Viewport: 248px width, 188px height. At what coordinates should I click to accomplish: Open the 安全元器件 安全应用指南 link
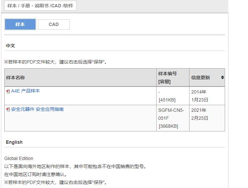pyautogui.click(x=37, y=109)
